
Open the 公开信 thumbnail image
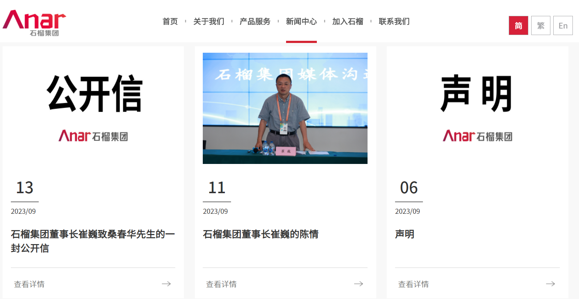click(93, 108)
